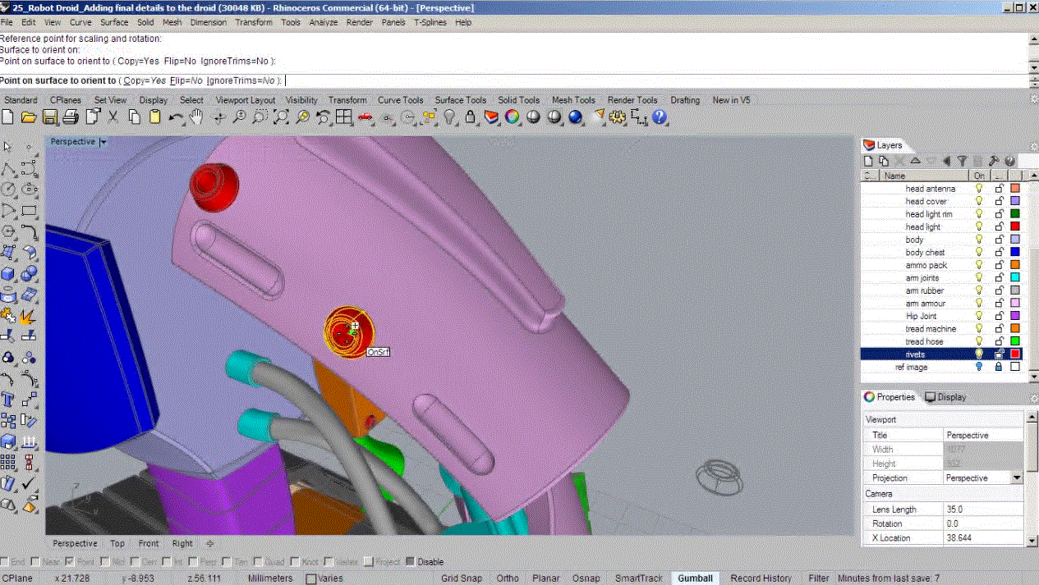Change the rivets layer red color swatch

[1015, 354]
